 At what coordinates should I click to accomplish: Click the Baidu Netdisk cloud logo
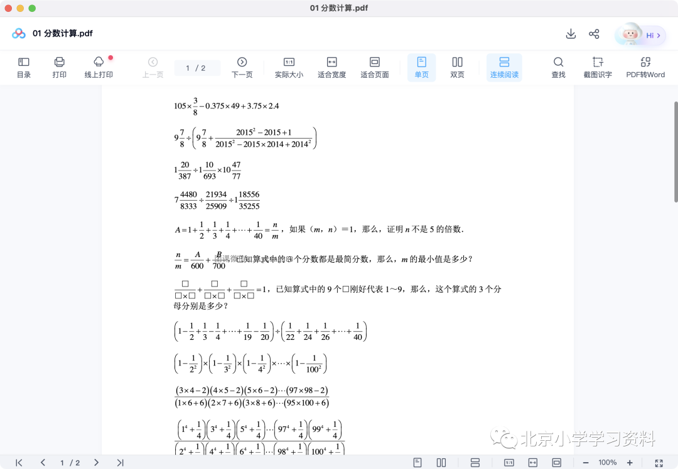click(19, 33)
